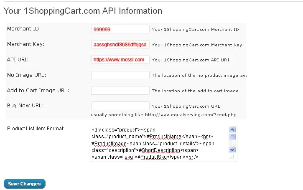Click 'Your 1ShoppingCart.com Merchant Key' hint text
Image resolution: width=303 pixels, height=190 pixels.
[x=197, y=45]
